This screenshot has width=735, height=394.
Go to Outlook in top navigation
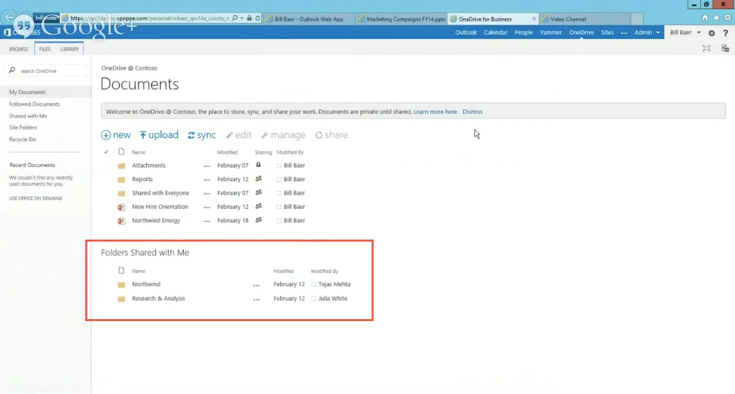[x=466, y=32]
